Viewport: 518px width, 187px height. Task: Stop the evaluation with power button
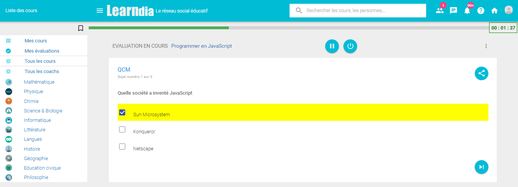coord(350,46)
